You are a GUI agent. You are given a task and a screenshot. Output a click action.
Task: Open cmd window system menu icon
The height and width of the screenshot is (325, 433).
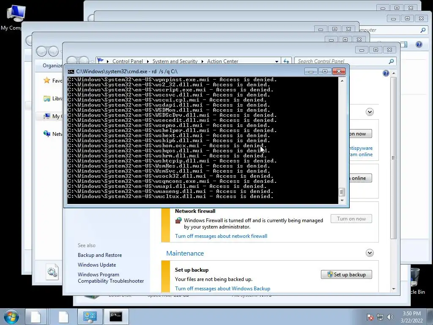[71, 72]
